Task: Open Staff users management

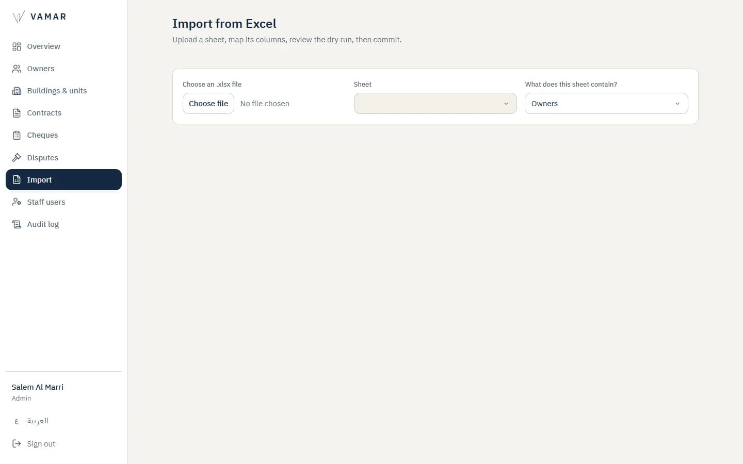Action: pos(63,202)
